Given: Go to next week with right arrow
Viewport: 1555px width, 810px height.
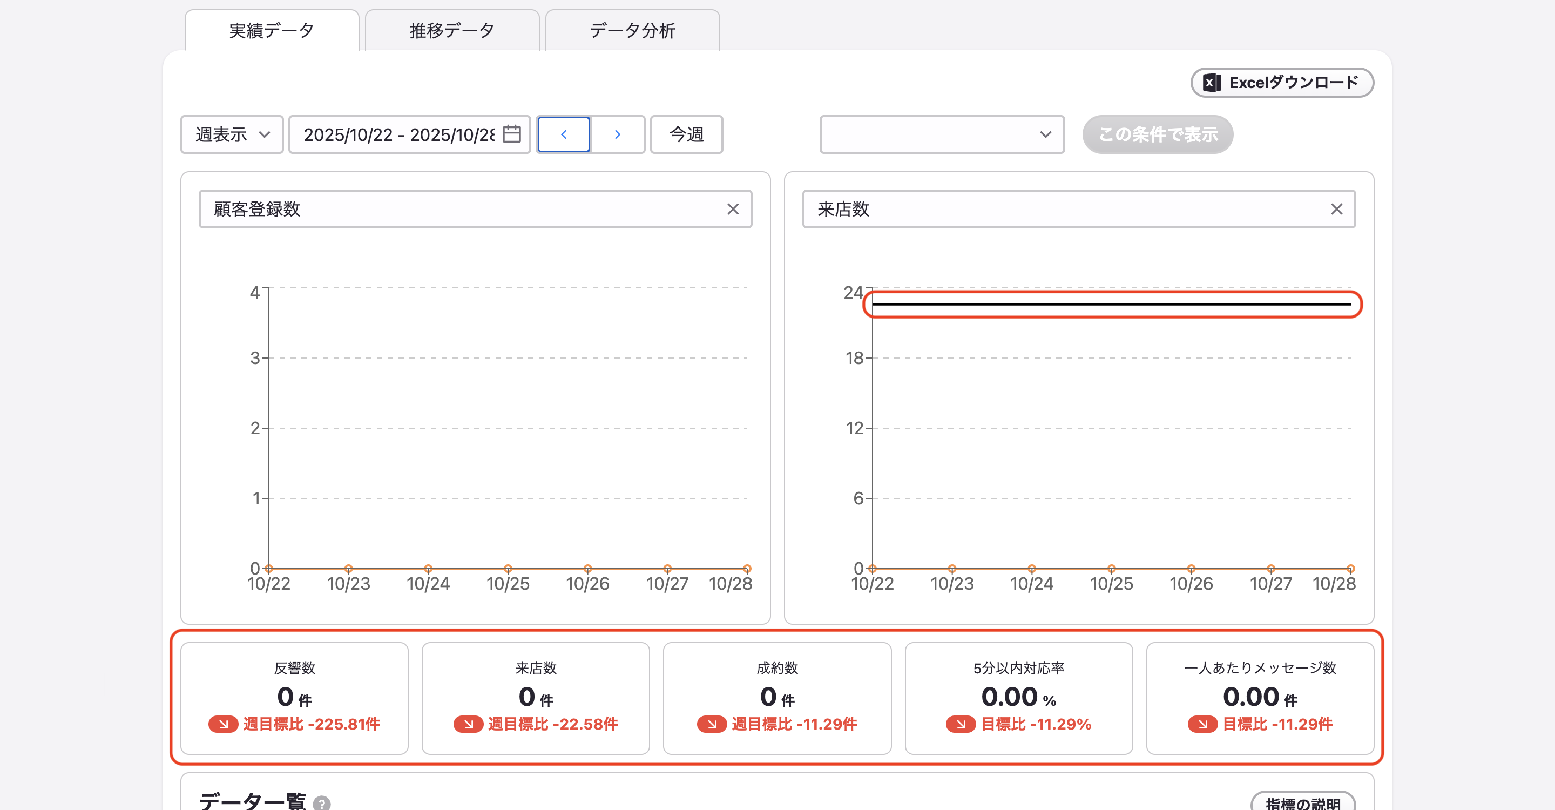Looking at the screenshot, I should click(617, 134).
